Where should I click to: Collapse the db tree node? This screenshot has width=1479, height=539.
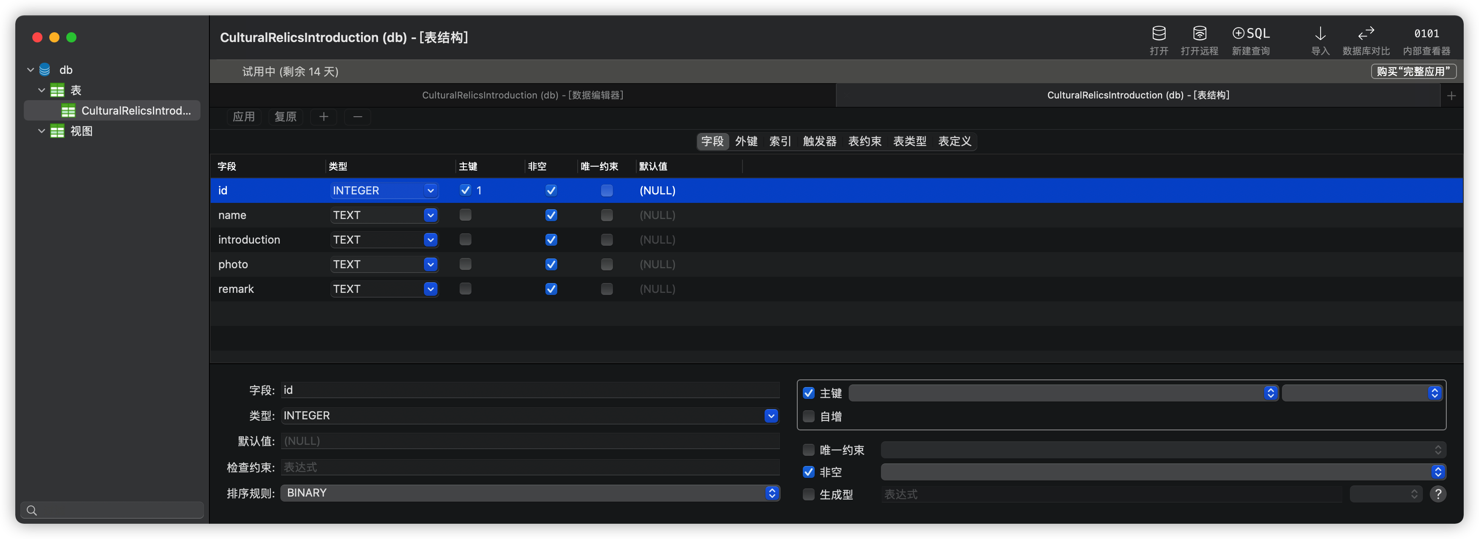(31, 70)
